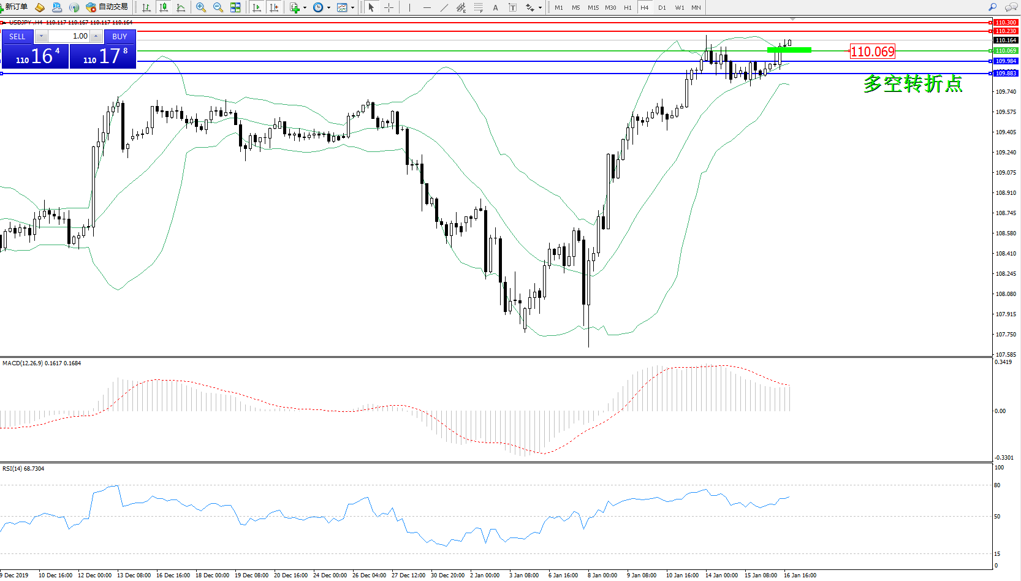This screenshot has height=581, width=1021.
Task: Click the 1.00 volume input field
Action: (69, 37)
